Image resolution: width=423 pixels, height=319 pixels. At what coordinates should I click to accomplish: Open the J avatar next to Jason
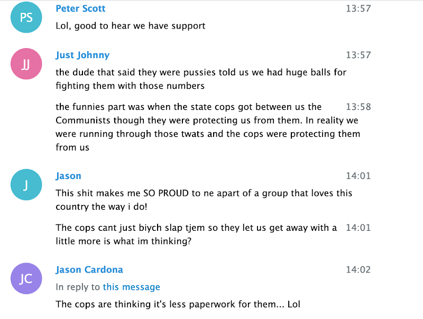pos(26,185)
